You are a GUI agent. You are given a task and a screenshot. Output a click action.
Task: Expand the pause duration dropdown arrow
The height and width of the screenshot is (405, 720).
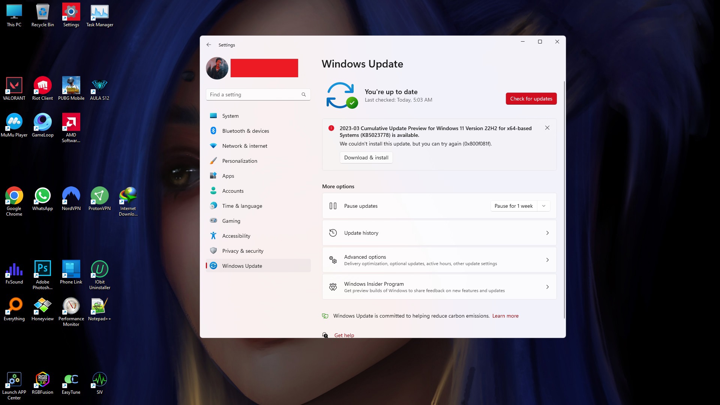coord(544,206)
